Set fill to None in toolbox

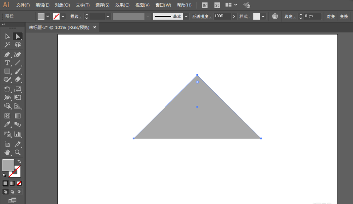pos(19,183)
